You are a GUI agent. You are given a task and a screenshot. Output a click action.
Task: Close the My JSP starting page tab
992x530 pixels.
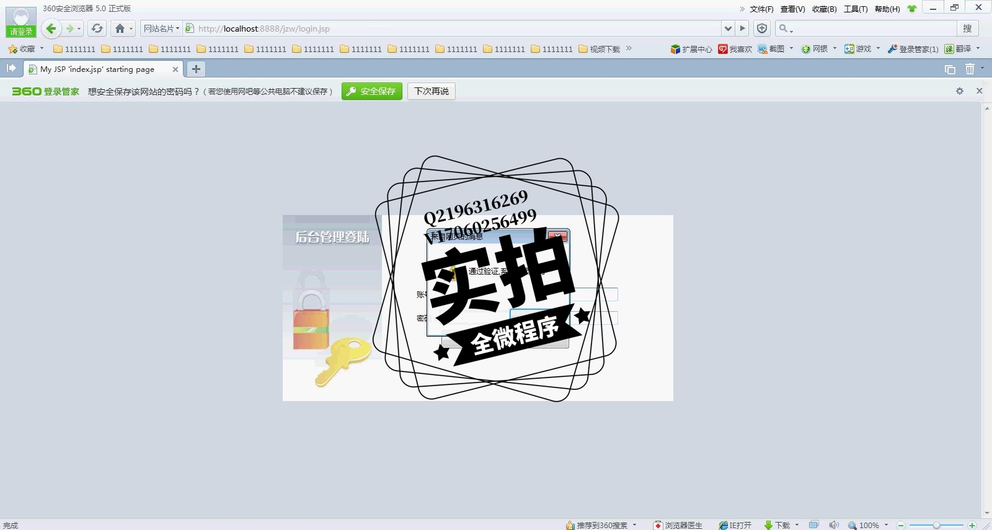[x=175, y=69]
